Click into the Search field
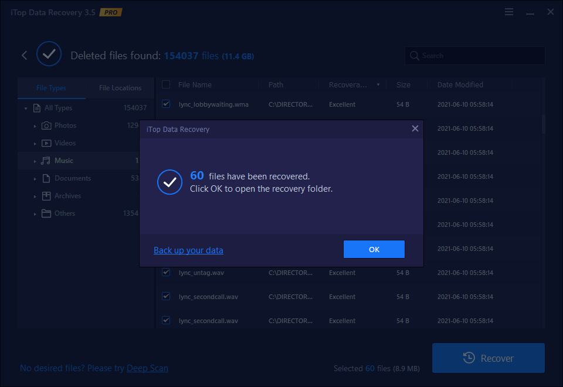Screen dimensions: 563x387 pos(474,56)
